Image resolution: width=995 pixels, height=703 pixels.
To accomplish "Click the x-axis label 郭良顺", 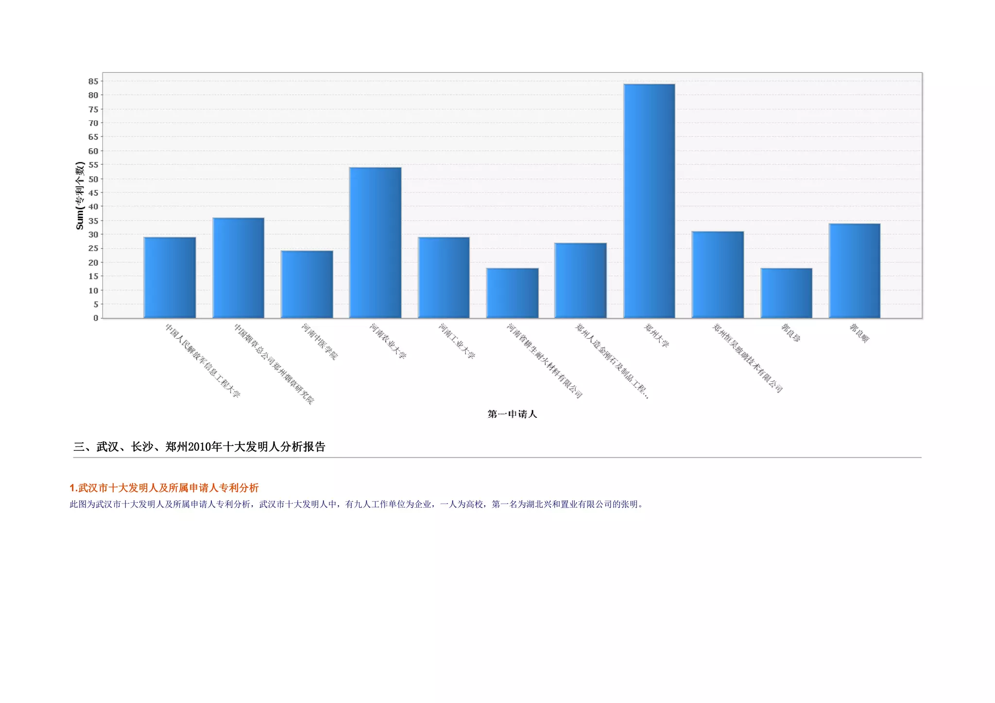I will (x=859, y=333).
